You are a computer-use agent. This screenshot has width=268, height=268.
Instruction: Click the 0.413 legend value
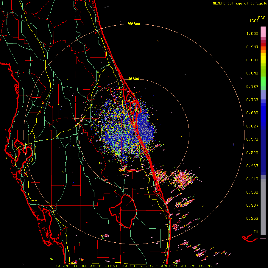click(x=252, y=179)
